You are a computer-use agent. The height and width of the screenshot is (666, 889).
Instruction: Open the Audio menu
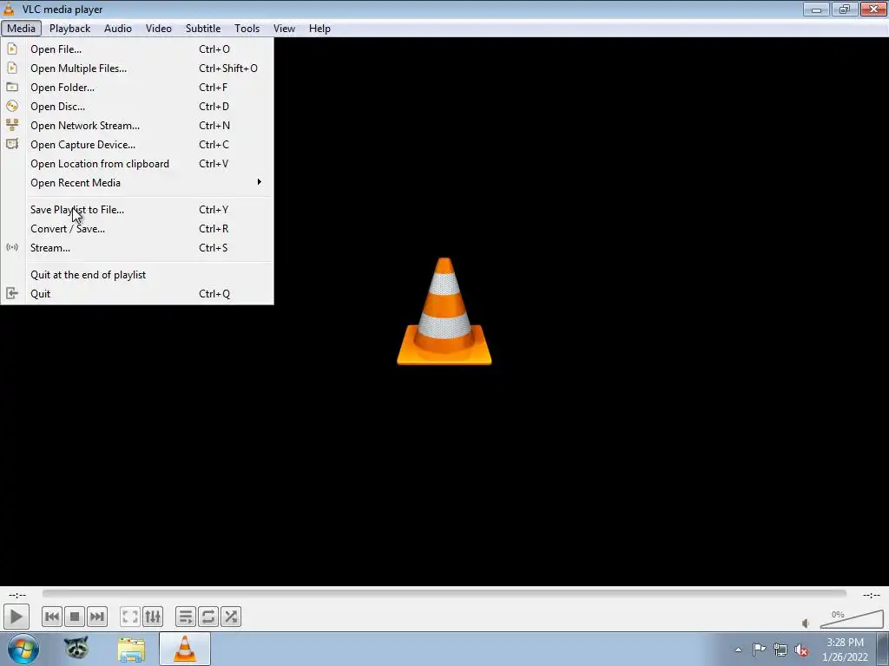[x=118, y=29]
